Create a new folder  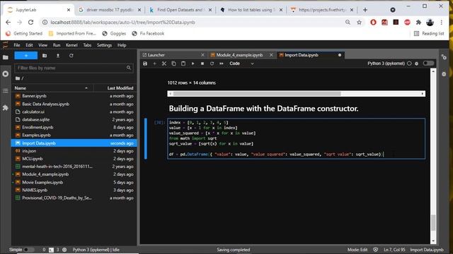tap(45, 56)
